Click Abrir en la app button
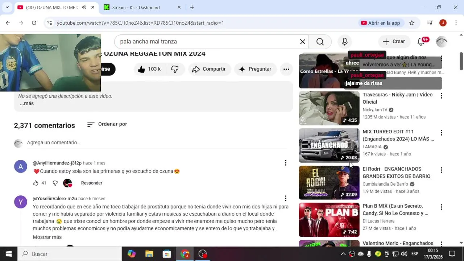464x261 pixels. click(380, 23)
